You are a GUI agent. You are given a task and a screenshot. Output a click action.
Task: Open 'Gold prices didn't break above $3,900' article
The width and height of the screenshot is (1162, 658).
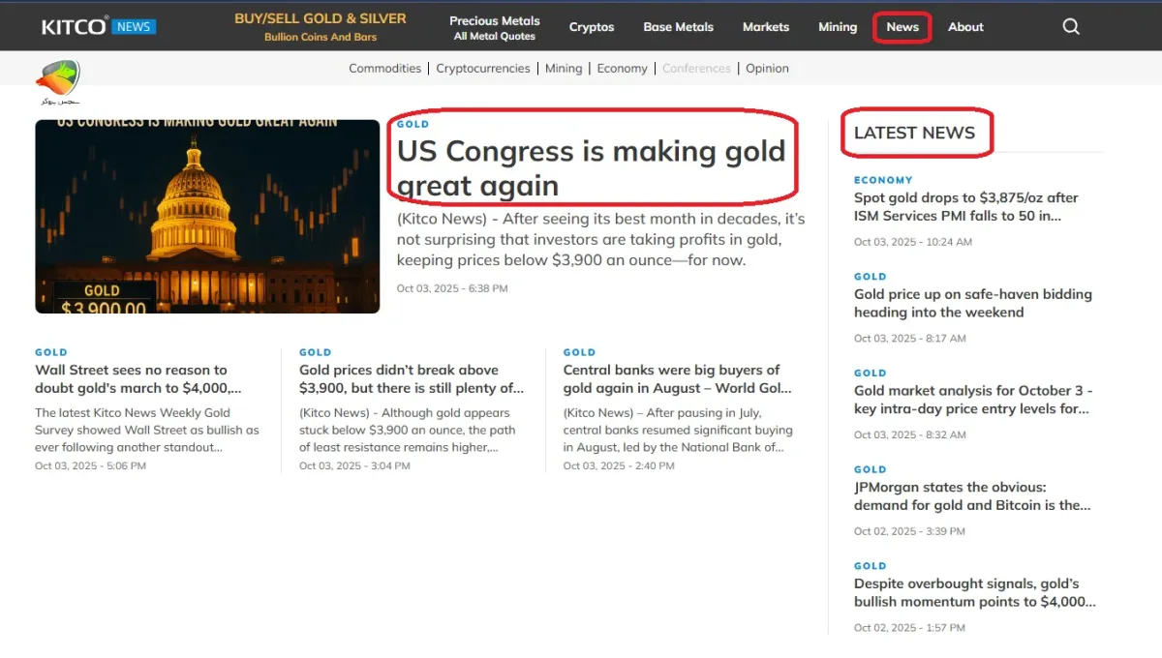click(412, 379)
